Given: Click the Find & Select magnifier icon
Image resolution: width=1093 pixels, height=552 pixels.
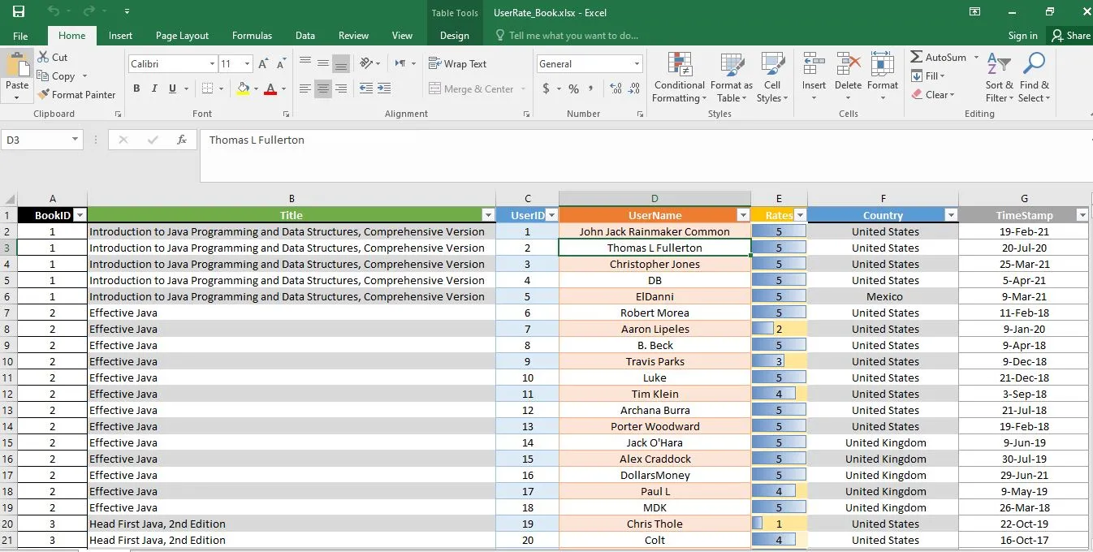Looking at the screenshot, I should [x=1034, y=65].
